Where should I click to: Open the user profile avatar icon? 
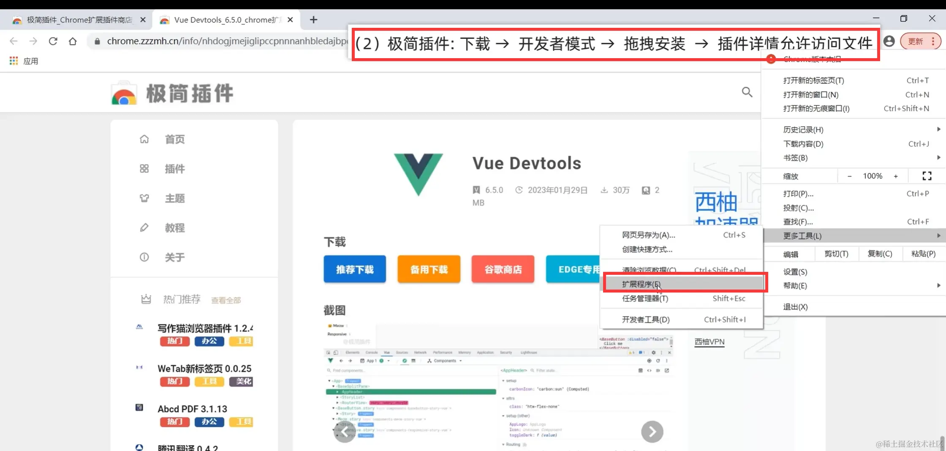(889, 41)
